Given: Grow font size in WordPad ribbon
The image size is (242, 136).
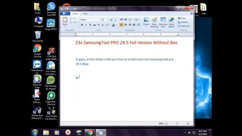Looking at the screenshot, I should tap(111, 20).
